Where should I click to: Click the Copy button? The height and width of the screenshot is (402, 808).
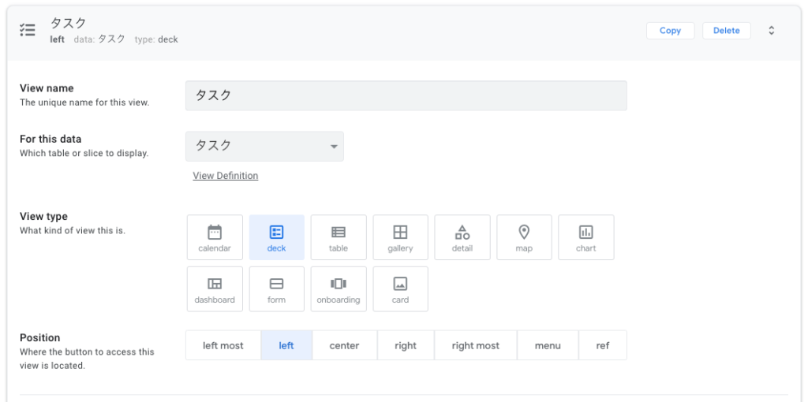click(670, 31)
